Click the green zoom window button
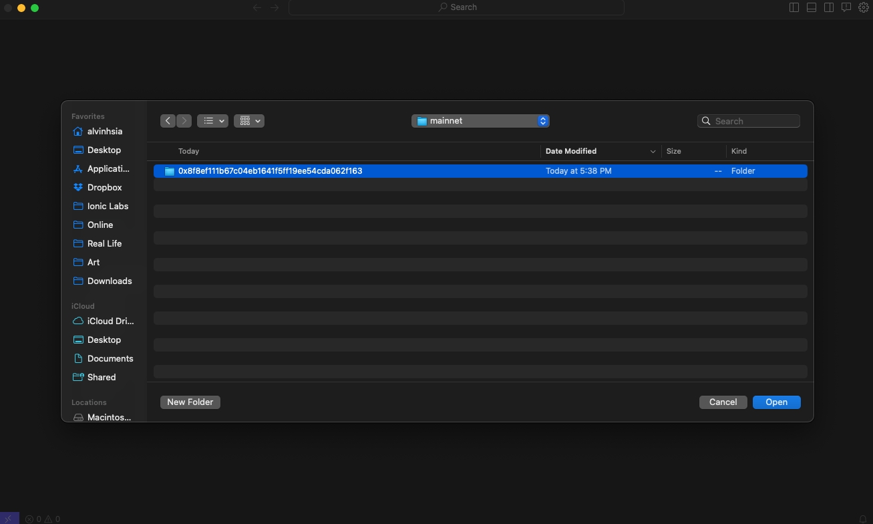Viewport: 873px width, 524px height. tap(35, 8)
